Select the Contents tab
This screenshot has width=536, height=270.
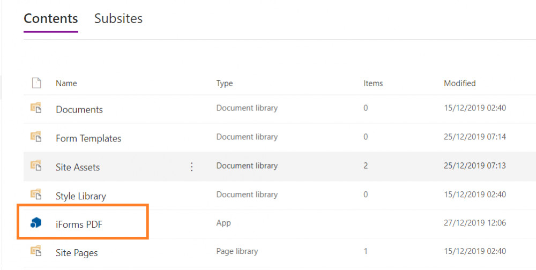click(50, 18)
